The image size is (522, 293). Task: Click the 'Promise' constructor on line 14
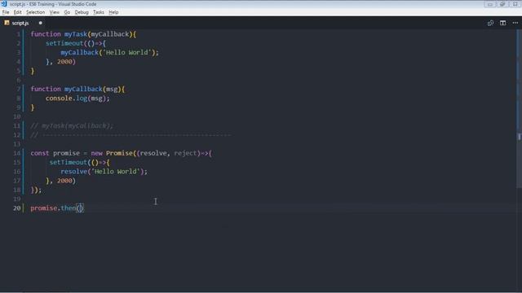tap(119, 153)
